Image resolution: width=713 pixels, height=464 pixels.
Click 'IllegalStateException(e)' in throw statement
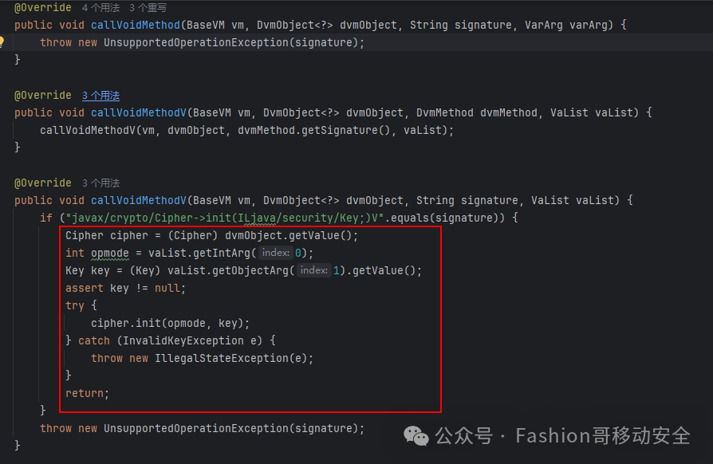231,358
